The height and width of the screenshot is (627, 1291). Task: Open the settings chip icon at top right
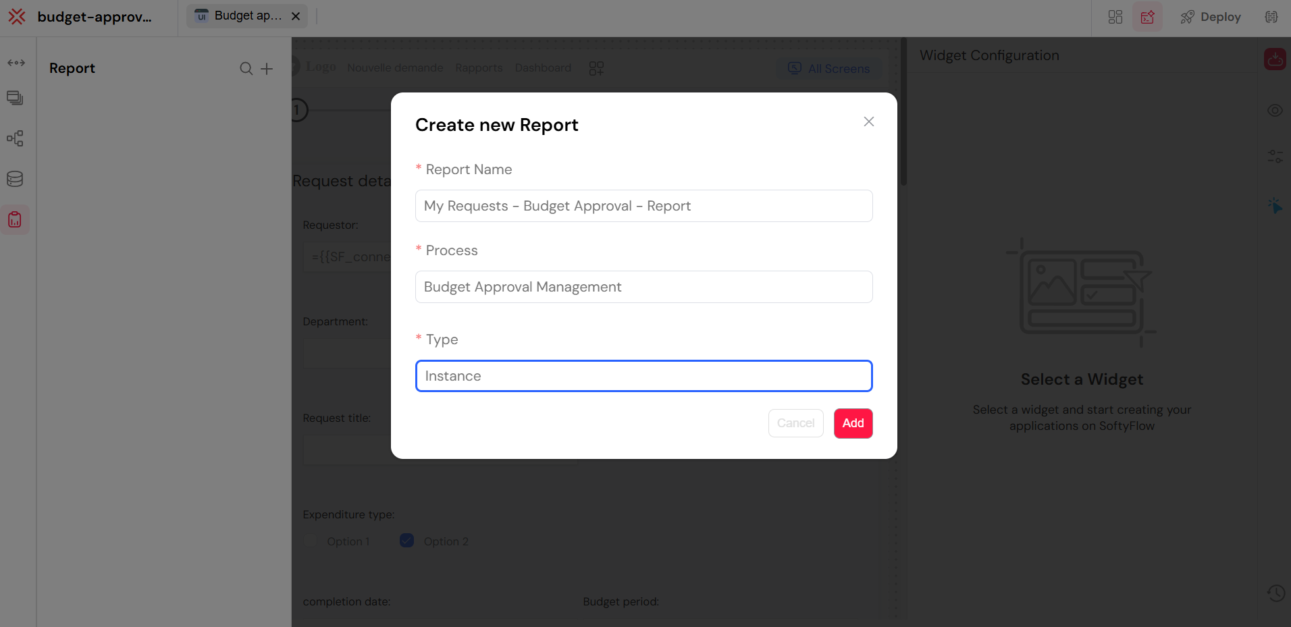tap(1271, 17)
